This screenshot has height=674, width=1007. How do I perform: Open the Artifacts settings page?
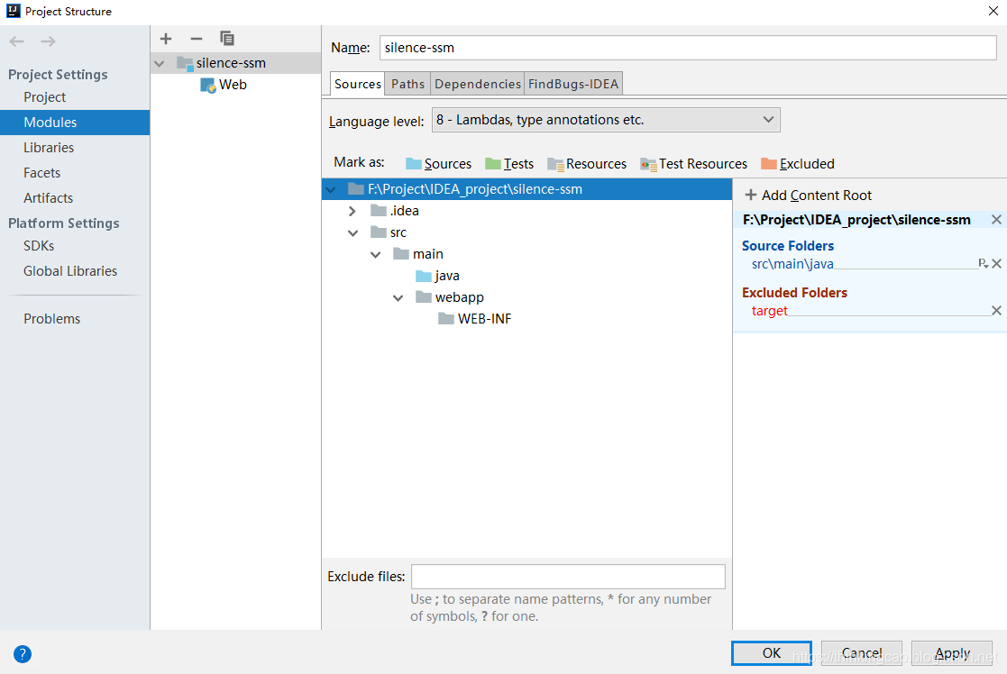[48, 197]
